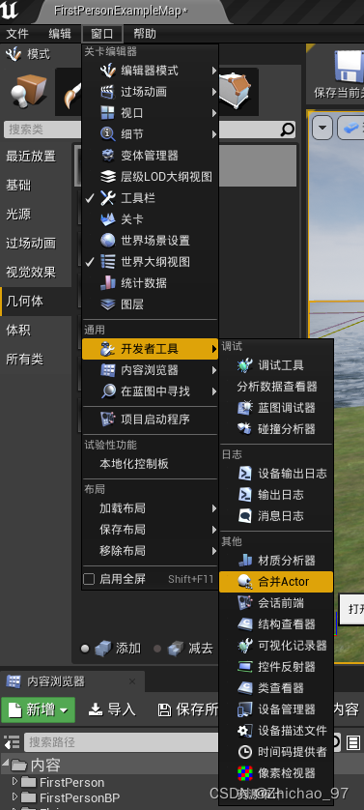Select the 内容 root folder
Image resolution: width=364 pixels, height=810 pixels.
click(45, 765)
